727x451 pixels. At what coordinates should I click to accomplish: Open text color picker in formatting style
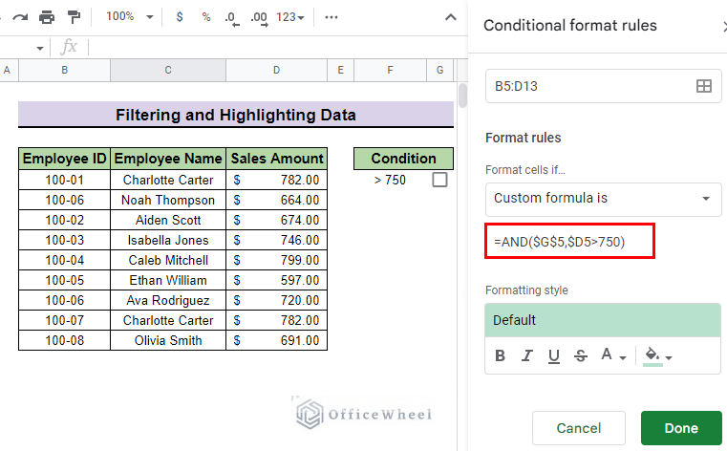[x=613, y=355]
